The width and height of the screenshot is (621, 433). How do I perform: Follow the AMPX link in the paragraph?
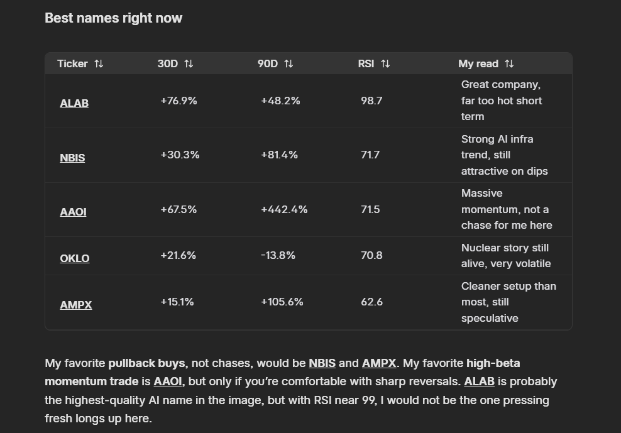(379, 363)
